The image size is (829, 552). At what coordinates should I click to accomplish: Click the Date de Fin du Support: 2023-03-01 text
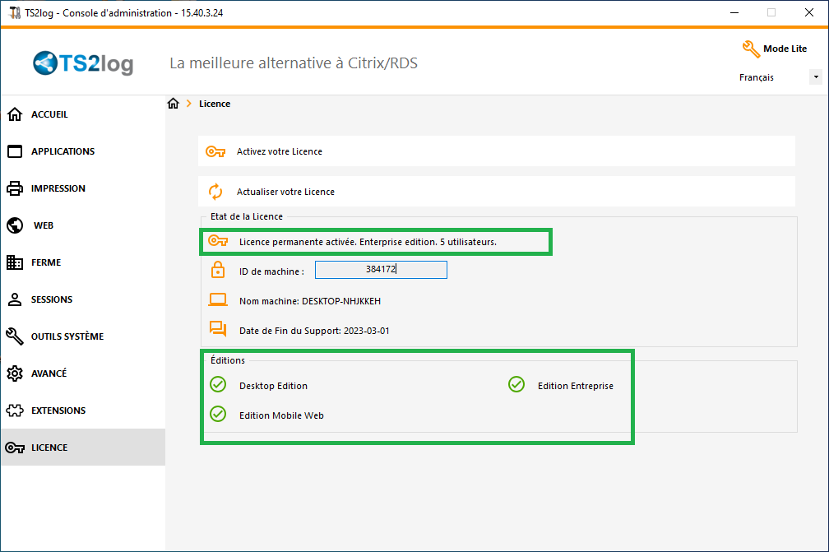[314, 331]
